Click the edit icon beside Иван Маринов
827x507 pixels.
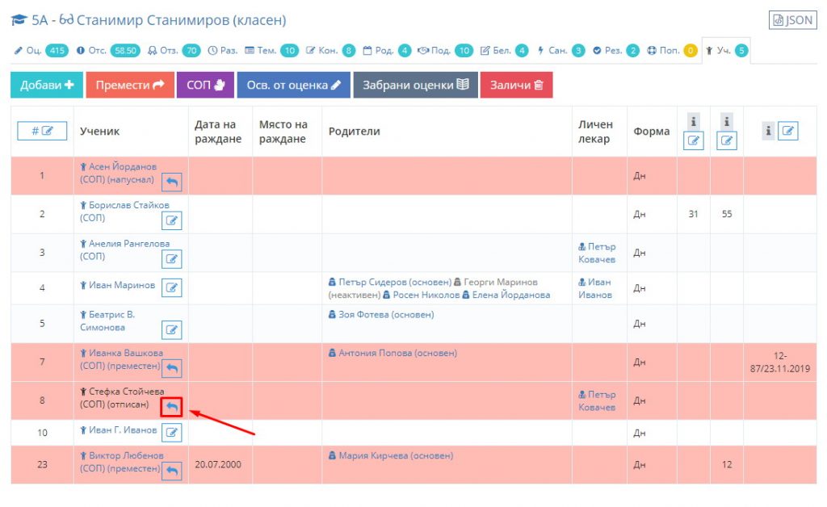click(x=171, y=287)
